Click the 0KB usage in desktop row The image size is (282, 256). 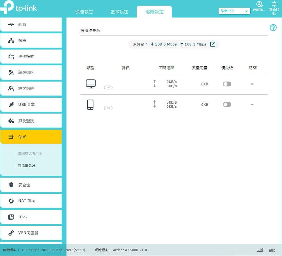[x=204, y=84]
